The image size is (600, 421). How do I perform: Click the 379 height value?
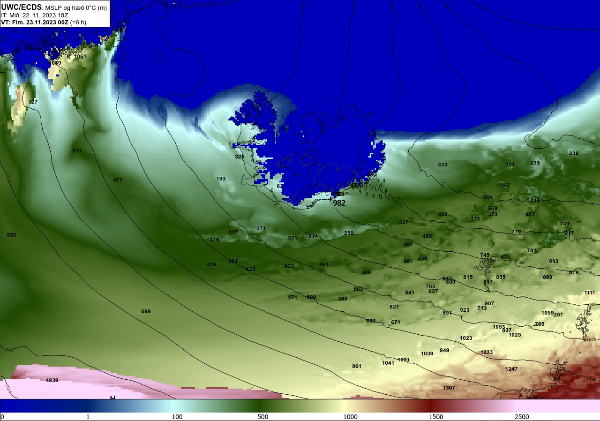tap(214, 240)
